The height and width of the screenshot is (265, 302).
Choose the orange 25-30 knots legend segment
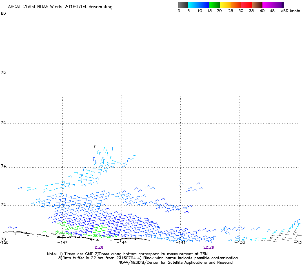(236, 5)
